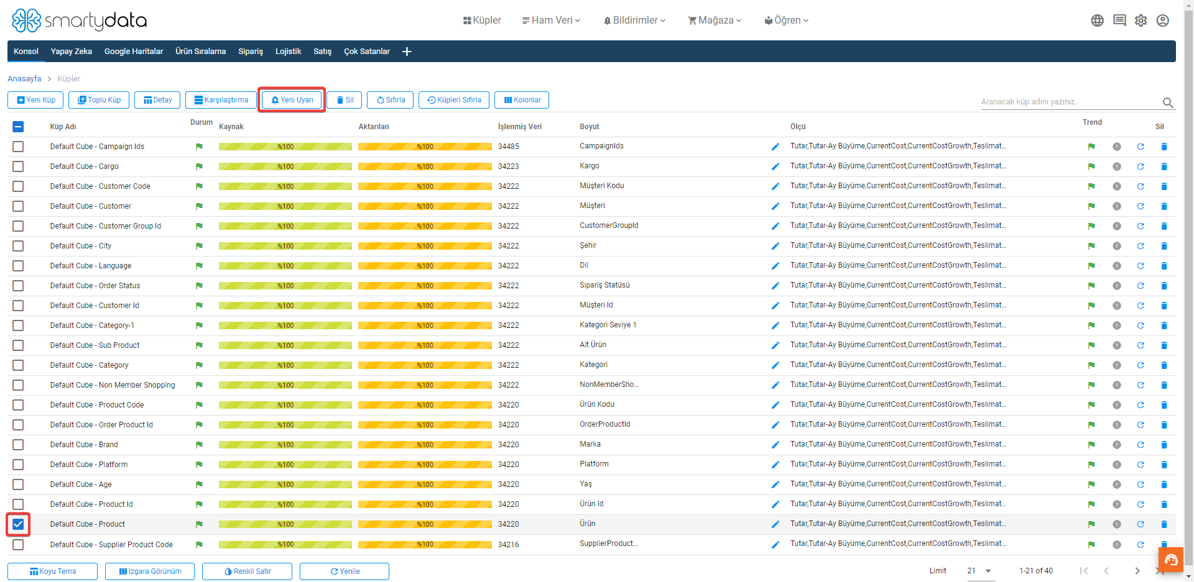Image resolution: width=1194 pixels, height=582 pixels.
Task: Click the Yeni Uyarı button
Action: coord(292,100)
